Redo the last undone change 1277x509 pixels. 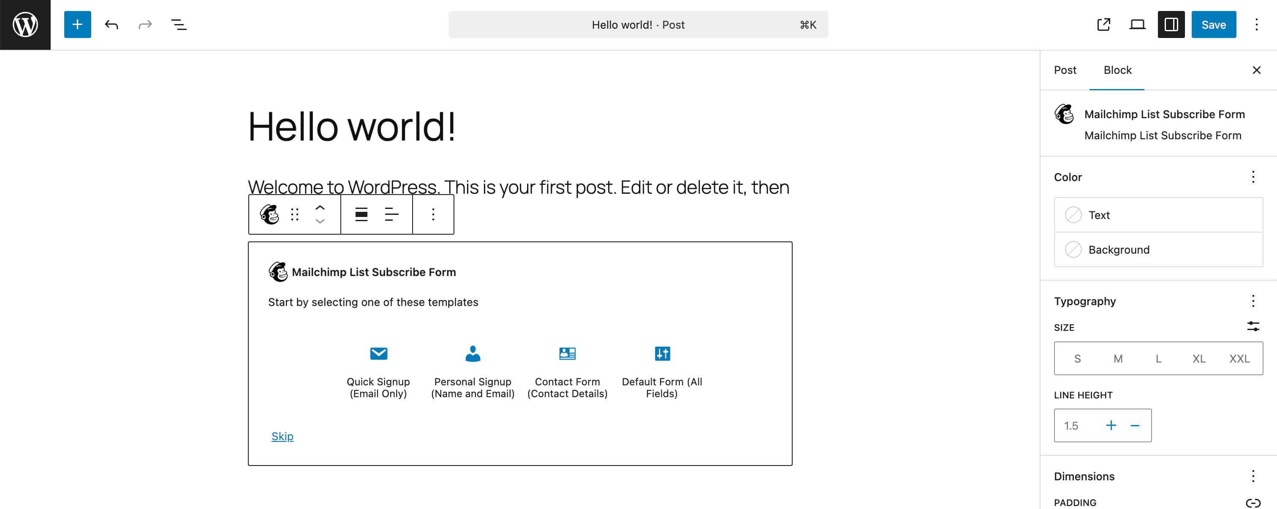(145, 25)
